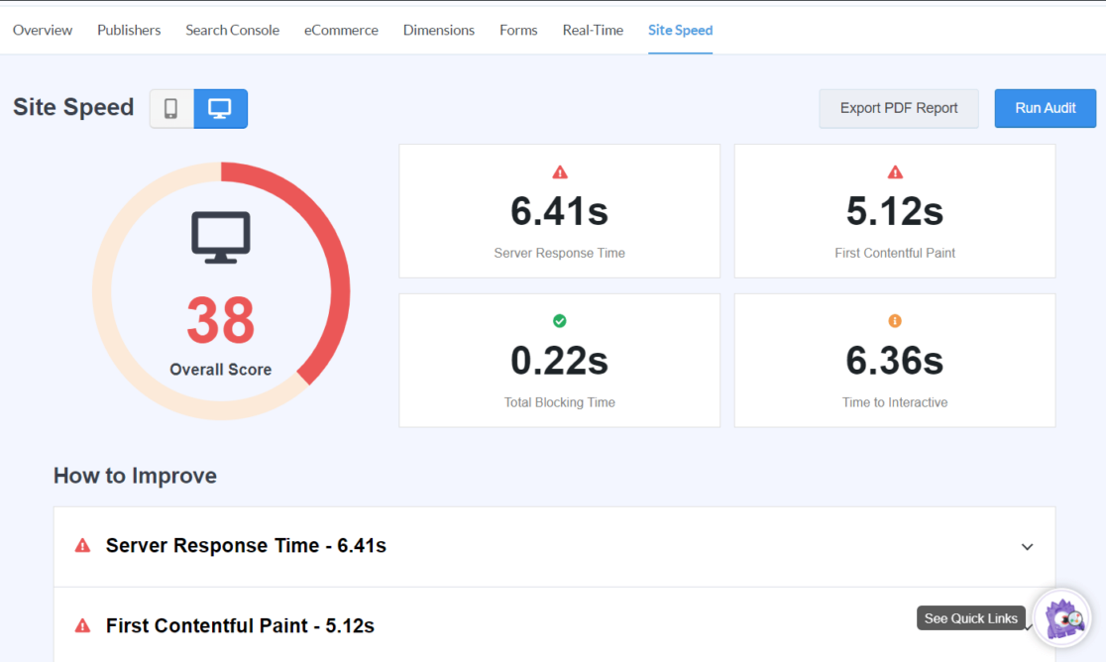
Task: Switch to the Real-Time tab
Action: [593, 30]
